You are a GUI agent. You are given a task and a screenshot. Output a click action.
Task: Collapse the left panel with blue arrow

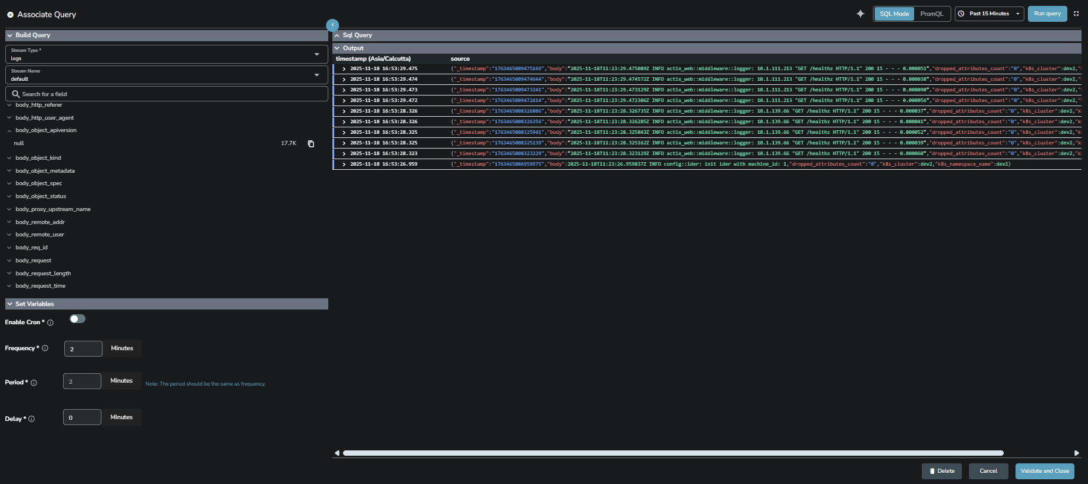click(332, 25)
